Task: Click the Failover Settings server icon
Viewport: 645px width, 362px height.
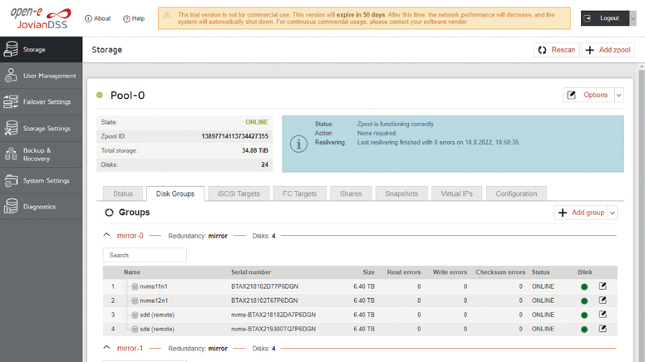Action: pos(11,102)
